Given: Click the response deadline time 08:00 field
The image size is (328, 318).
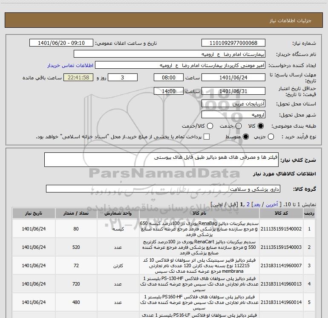Looking at the screenshot, I should click(169, 77).
